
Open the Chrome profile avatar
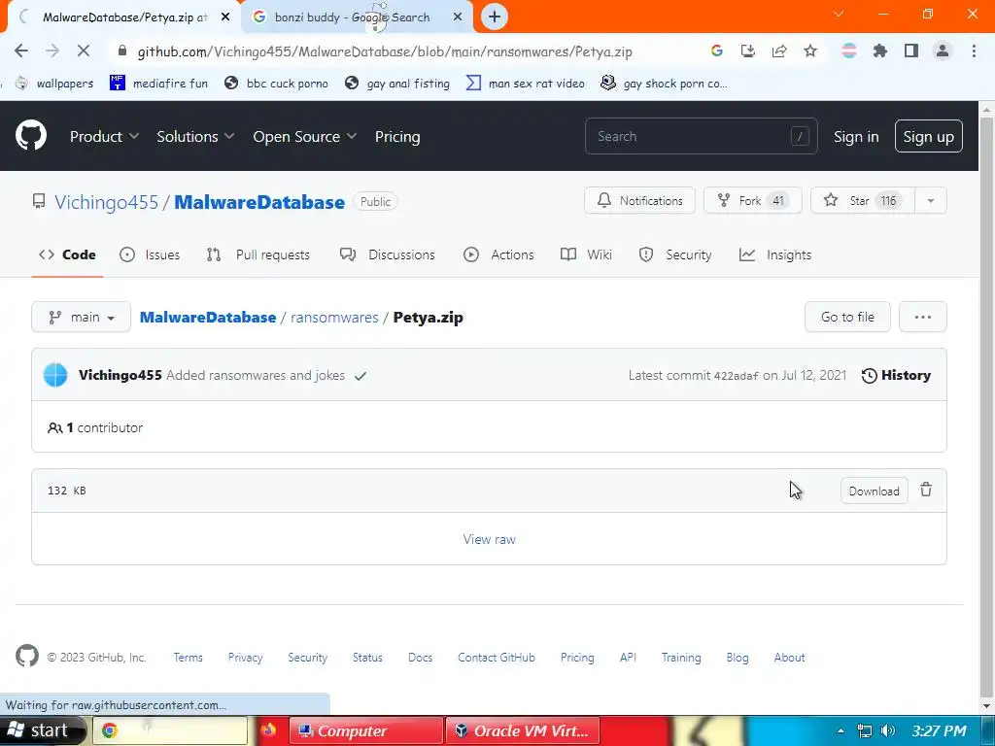[x=943, y=51]
